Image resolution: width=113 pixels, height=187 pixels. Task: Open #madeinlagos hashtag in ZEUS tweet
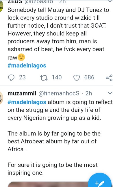point(27,65)
